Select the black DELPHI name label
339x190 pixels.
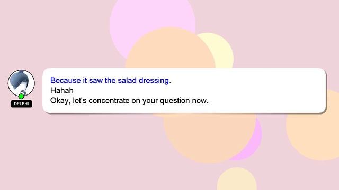click(x=21, y=103)
